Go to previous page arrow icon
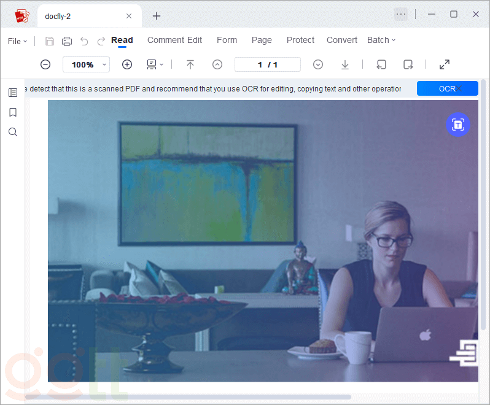The height and width of the screenshot is (405, 490). (x=217, y=64)
